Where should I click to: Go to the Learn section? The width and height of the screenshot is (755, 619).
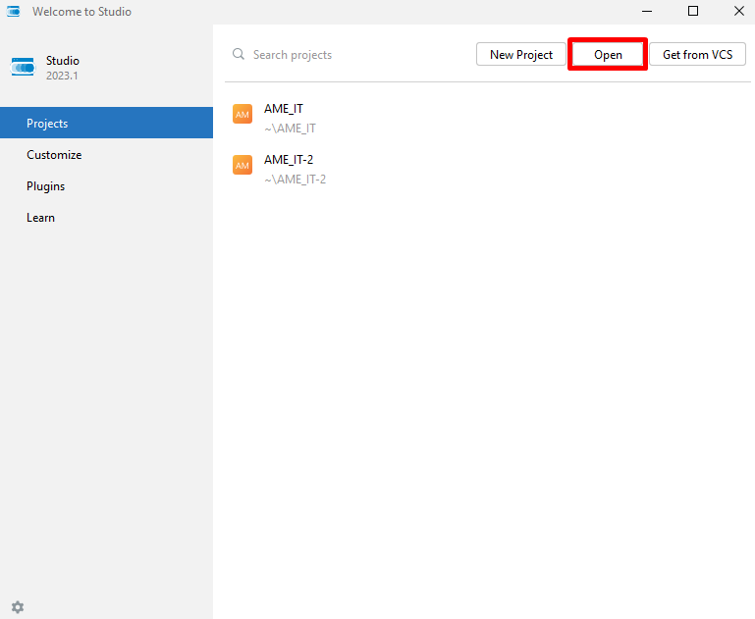click(40, 218)
